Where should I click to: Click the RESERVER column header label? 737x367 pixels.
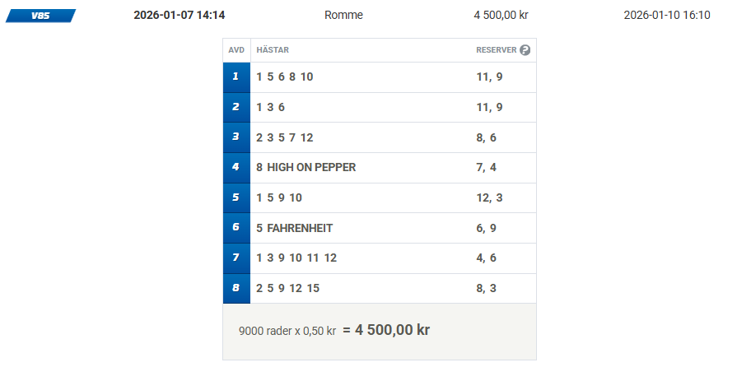pyautogui.click(x=496, y=50)
